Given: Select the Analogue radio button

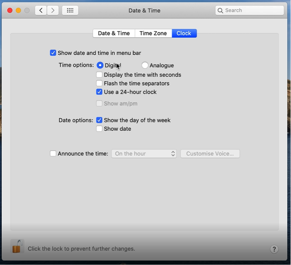Looking at the screenshot, I should [145, 65].
